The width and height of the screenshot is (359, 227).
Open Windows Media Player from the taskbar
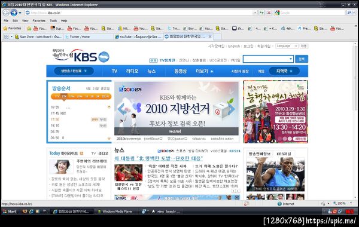tap(115, 211)
